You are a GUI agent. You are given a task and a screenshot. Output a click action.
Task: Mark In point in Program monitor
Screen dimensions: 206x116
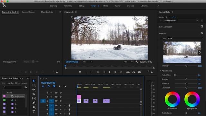[86, 72]
